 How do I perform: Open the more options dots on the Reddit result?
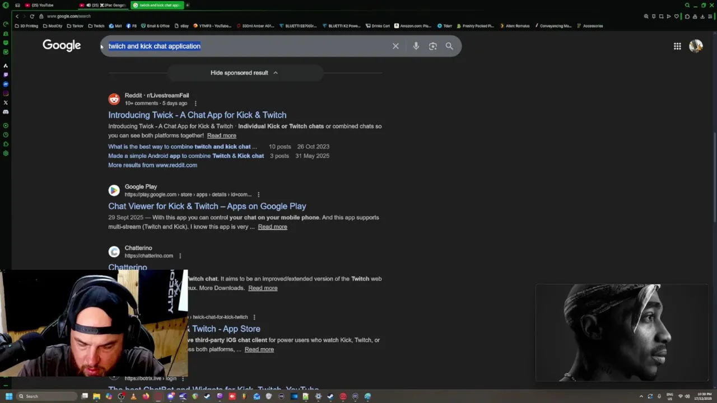[x=195, y=104]
